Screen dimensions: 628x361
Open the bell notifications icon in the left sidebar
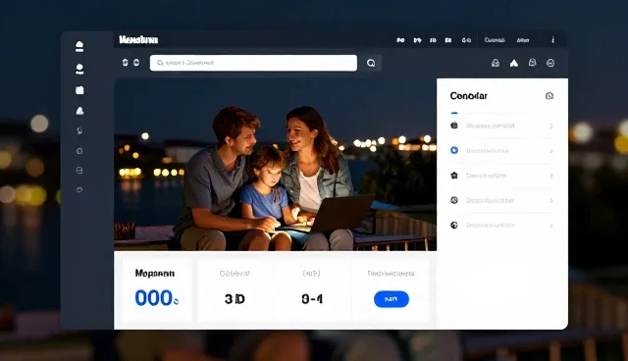pyautogui.click(x=79, y=111)
